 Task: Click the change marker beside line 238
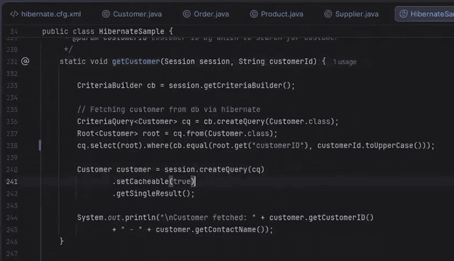(40, 146)
